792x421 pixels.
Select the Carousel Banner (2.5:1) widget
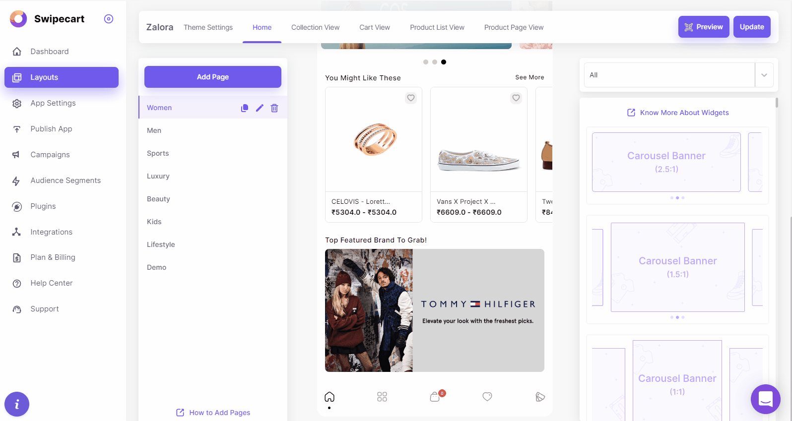point(677,166)
